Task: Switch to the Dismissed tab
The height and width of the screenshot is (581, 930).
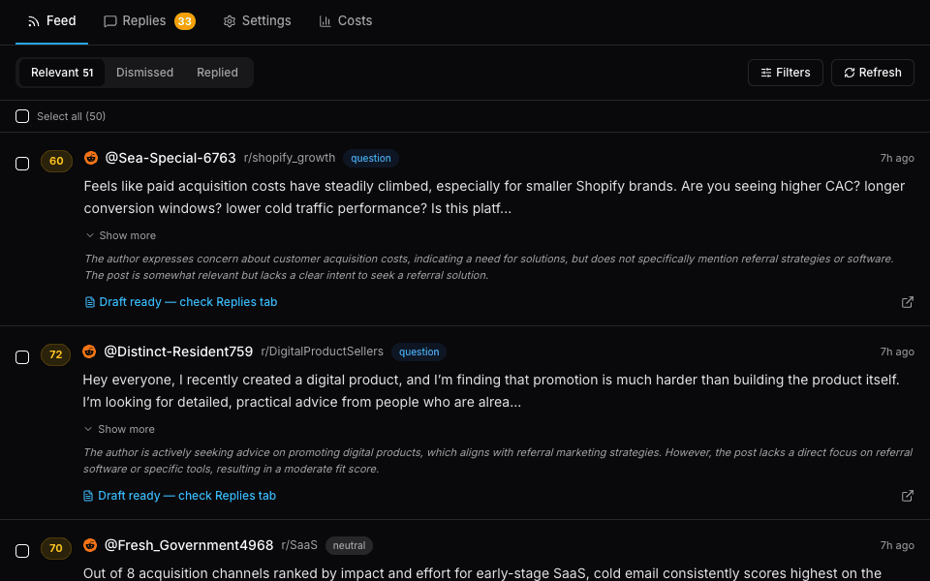Action: click(144, 72)
